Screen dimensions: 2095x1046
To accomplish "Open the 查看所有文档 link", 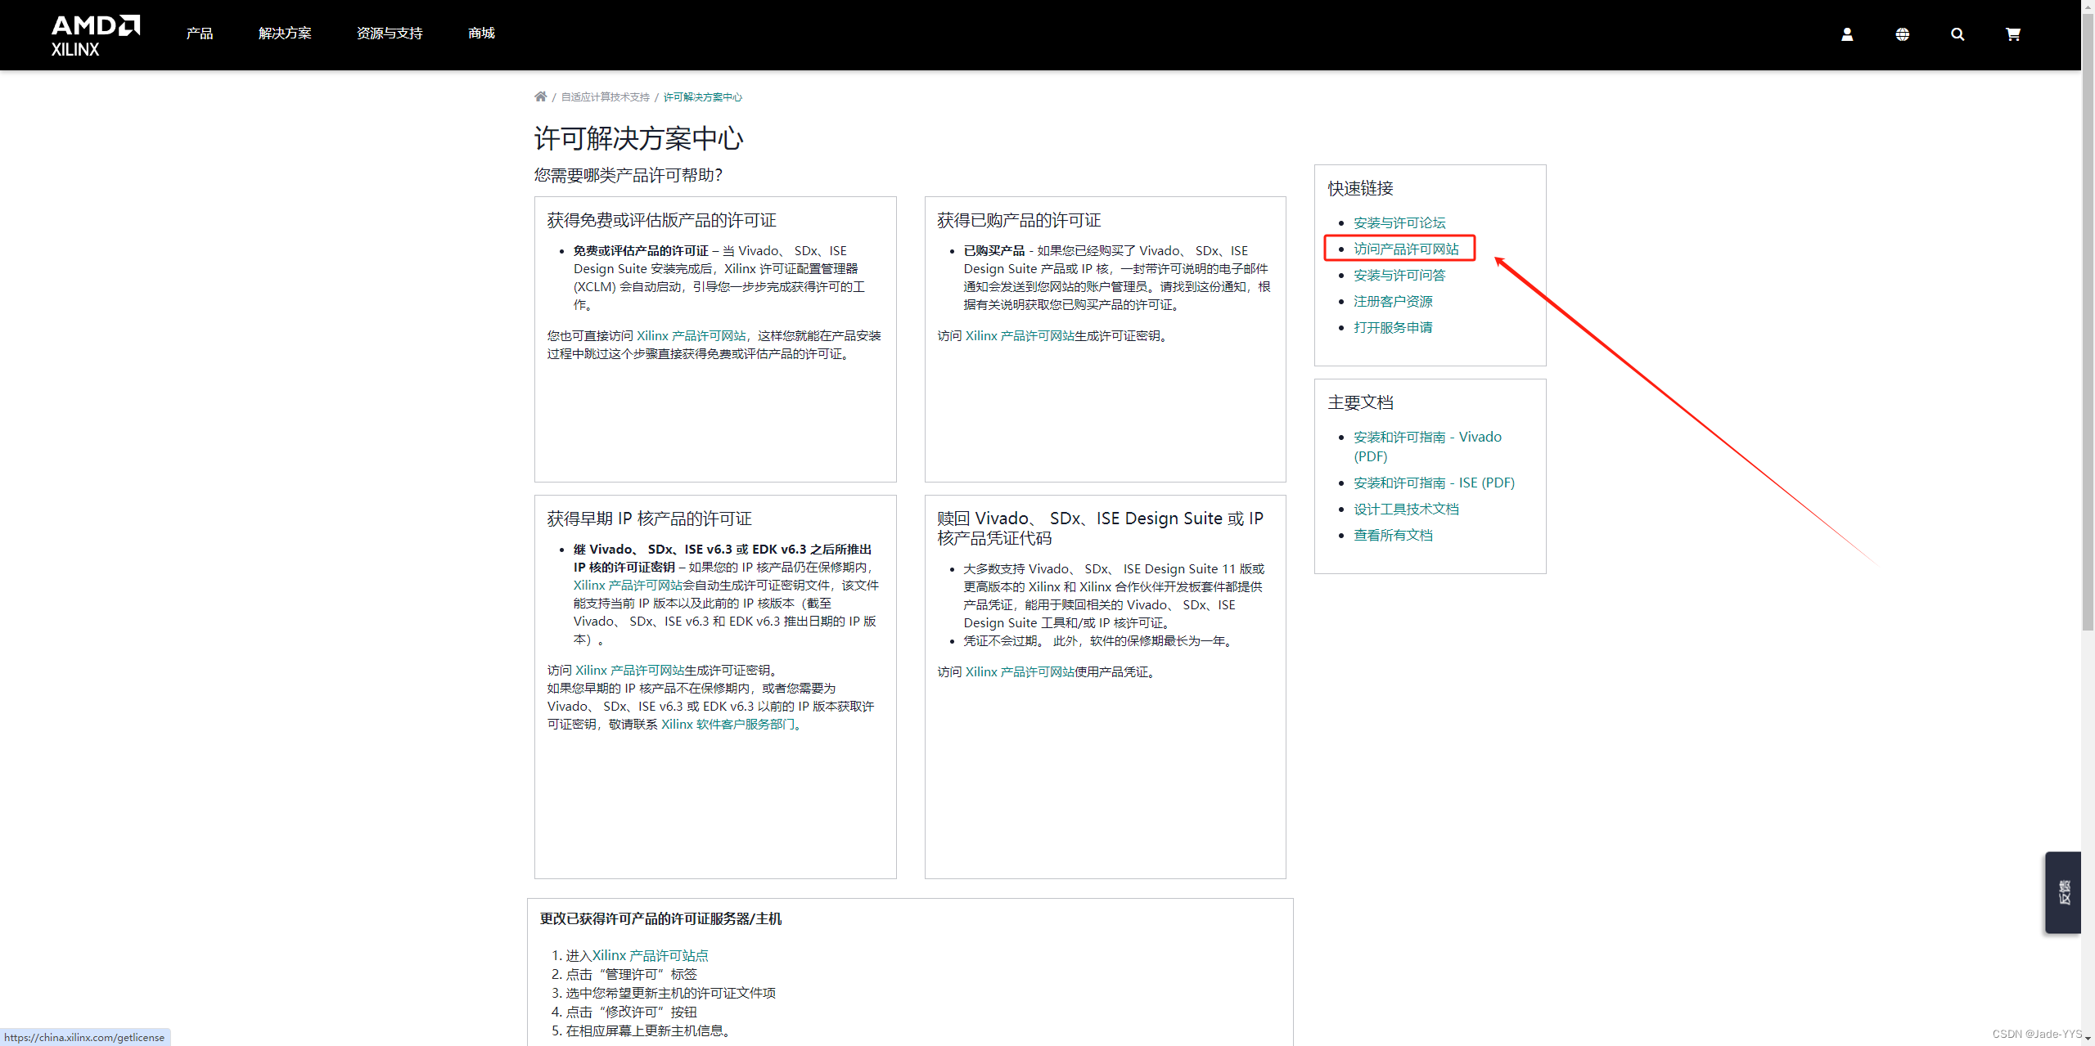I will coord(1393,535).
